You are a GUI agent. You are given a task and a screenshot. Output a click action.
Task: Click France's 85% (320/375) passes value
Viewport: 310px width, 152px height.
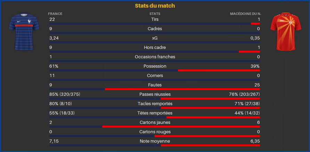pos(65,94)
